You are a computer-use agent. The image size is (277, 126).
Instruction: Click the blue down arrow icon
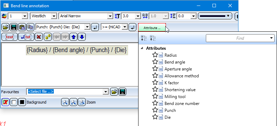[x=82, y=37]
